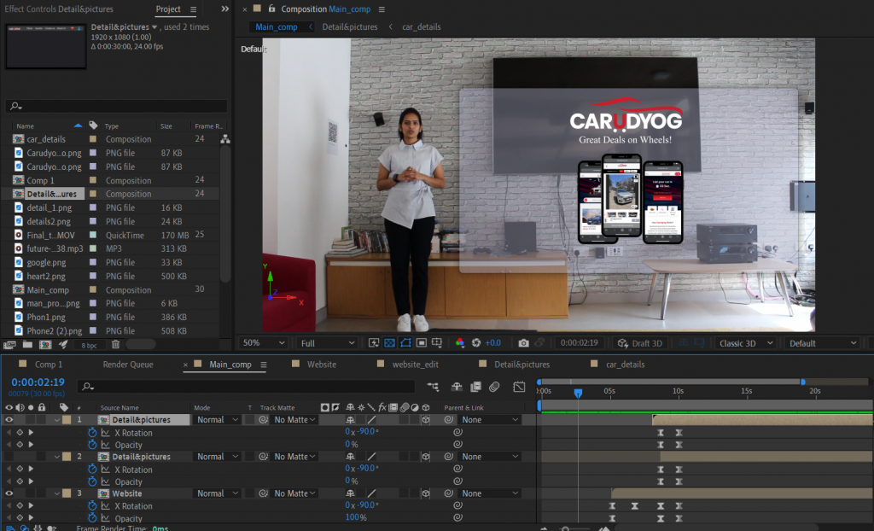874x531 pixels.
Task: Collapse the Website layer properties
Action: pyautogui.click(x=57, y=493)
